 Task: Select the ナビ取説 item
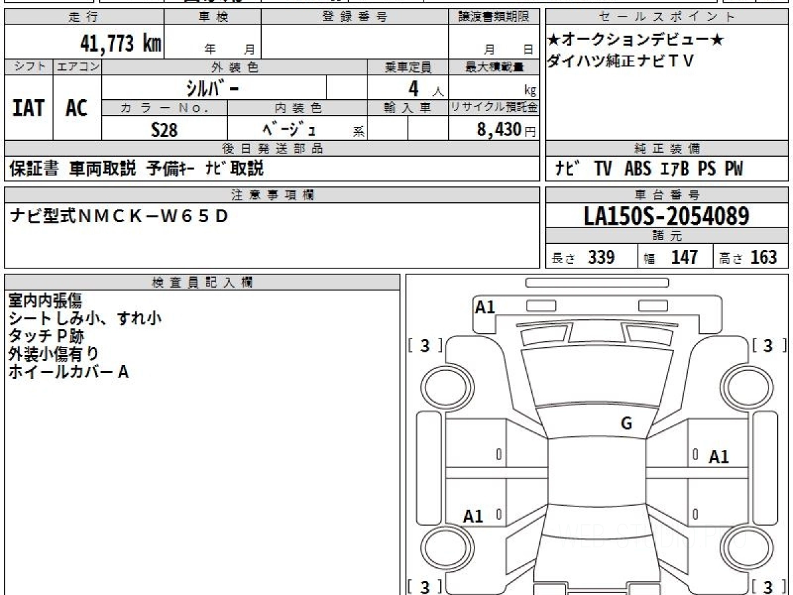click(234, 169)
